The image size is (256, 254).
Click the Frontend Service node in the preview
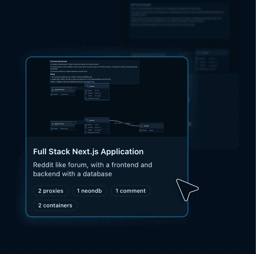click(x=63, y=92)
